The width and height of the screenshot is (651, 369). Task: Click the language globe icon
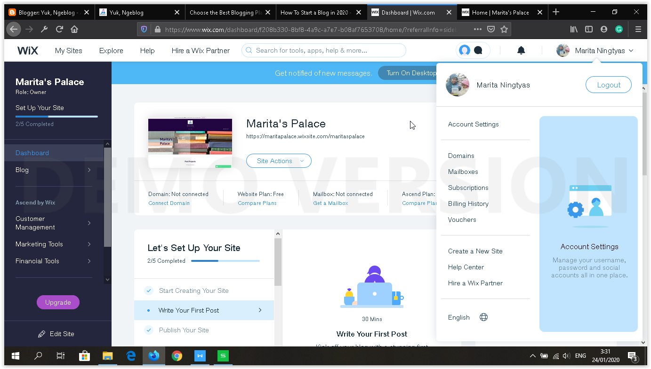click(483, 317)
